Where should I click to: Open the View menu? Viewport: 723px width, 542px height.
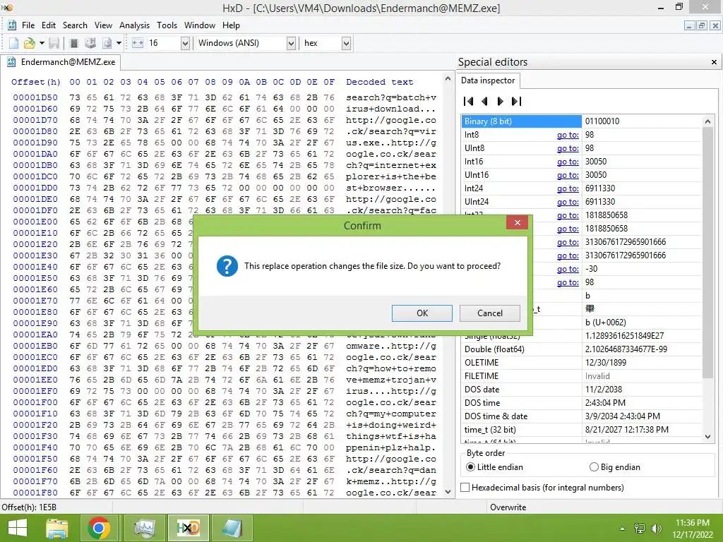103,25
